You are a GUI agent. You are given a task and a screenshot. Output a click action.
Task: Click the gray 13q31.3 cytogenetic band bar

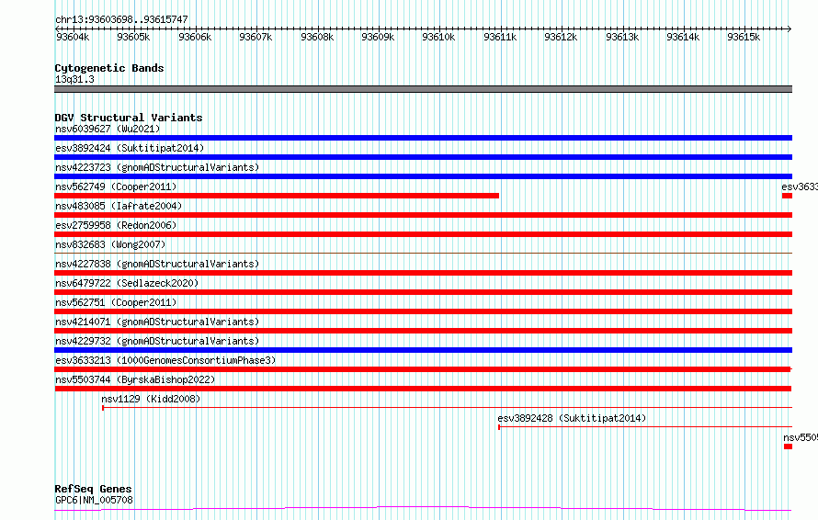pos(423,89)
